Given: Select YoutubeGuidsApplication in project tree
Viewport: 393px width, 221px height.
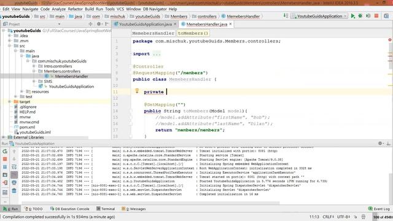Looking at the screenshot, I should pos(71,87).
